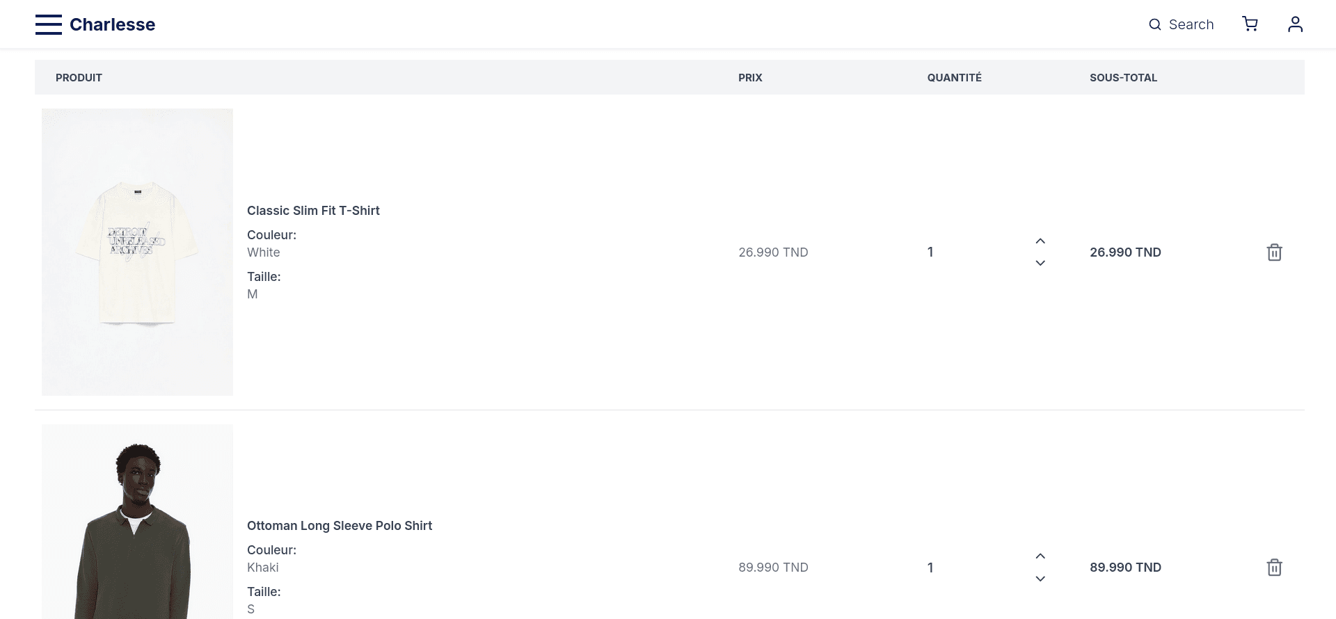Open Ottoman Long Sleeve Polo Shirt title
The height and width of the screenshot is (619, 1336).
click(x=340, y=526)
